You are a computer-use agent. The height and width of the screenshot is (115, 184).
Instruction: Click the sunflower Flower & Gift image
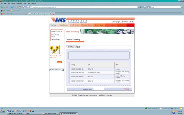click(55, 50)
